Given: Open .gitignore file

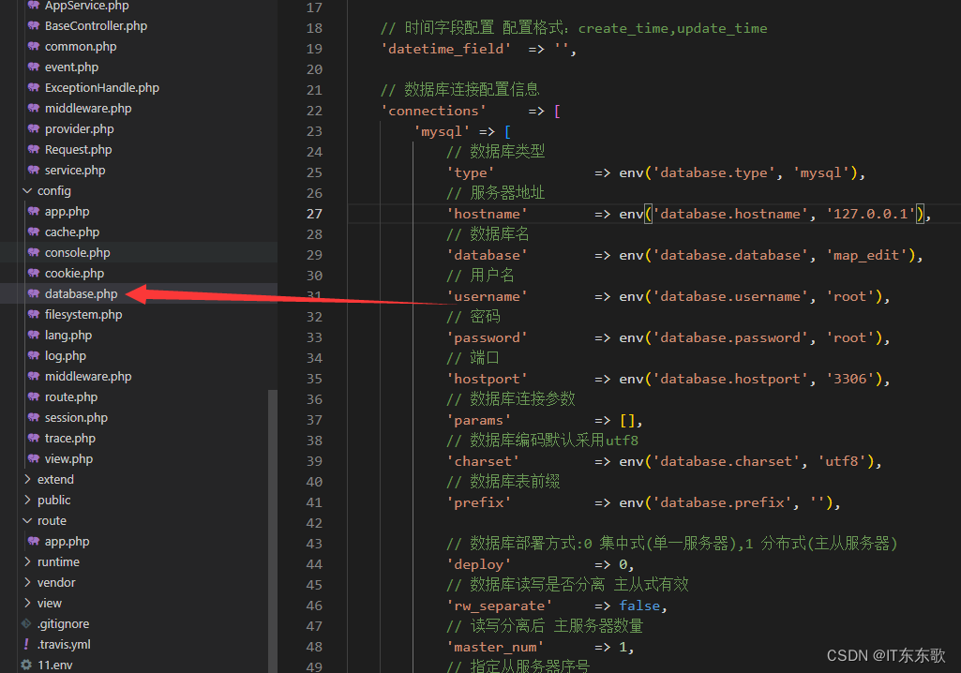Looking at the screenshot, I should [x=63, y=624].
